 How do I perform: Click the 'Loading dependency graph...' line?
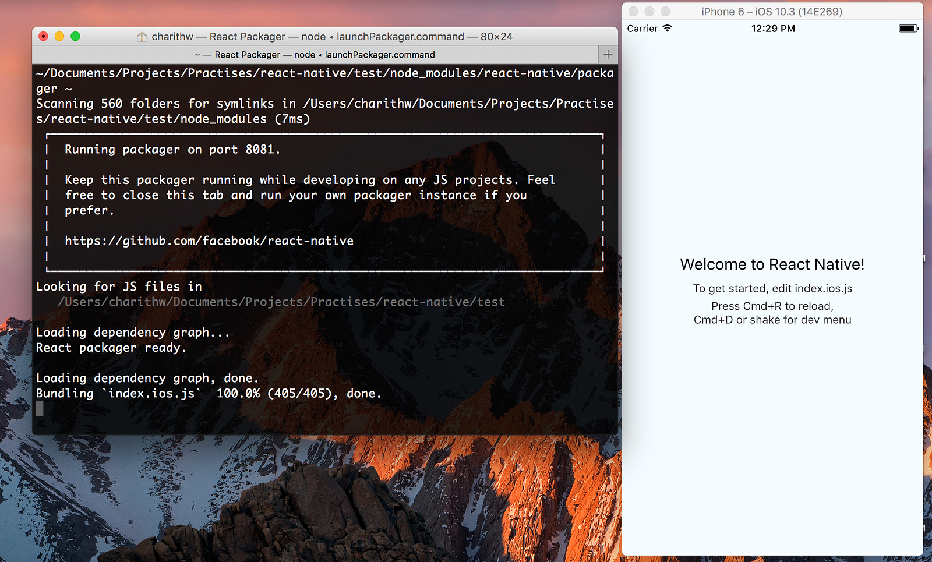pyautogui.click(x=133, y=333)
